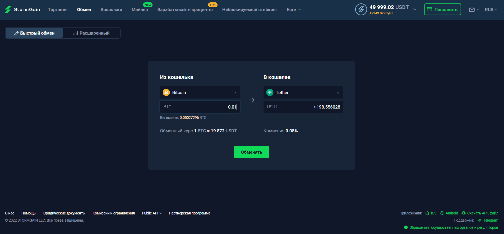Open the mail envelope icon
This screenshot has height=234, width=504.
tap(472, 10)
